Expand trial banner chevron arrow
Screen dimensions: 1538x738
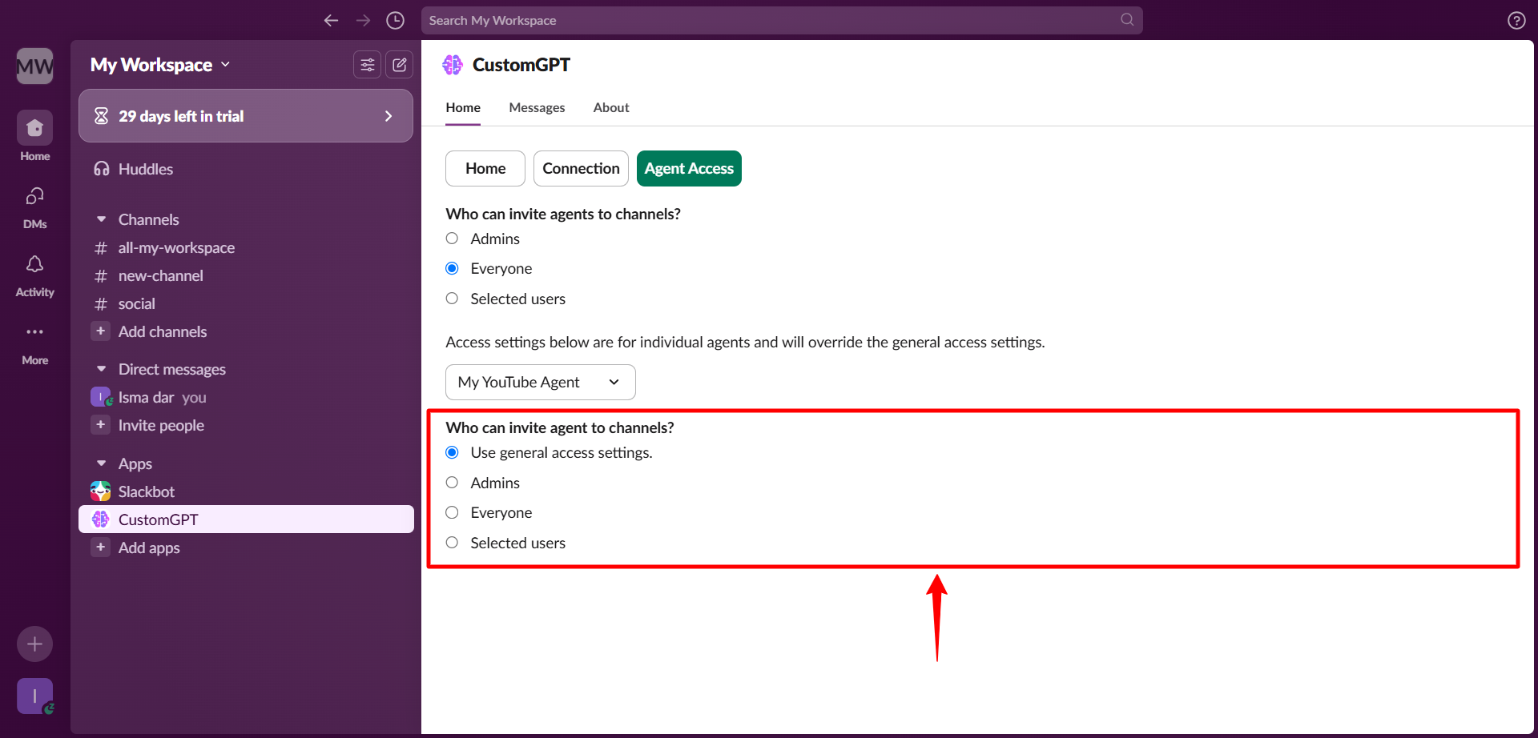coord(389,116)
